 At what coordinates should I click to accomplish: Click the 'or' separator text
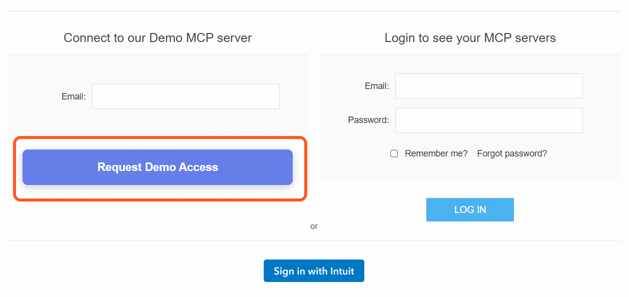[314, 226]
